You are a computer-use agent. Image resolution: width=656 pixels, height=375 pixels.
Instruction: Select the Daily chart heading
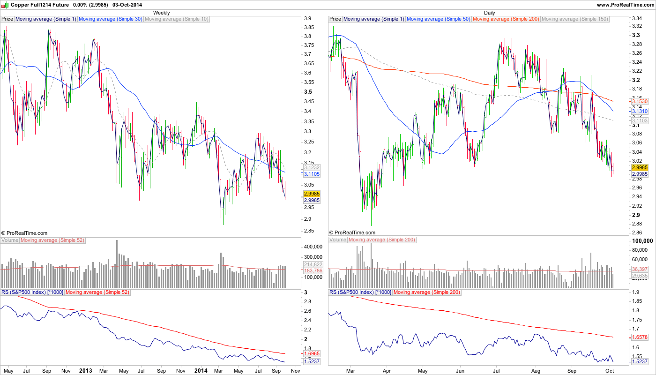click(x=489, y=13)
